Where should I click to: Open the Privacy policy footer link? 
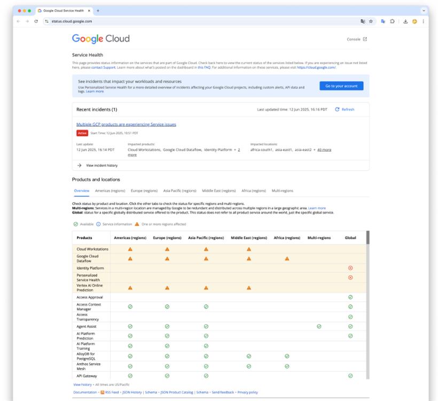coord(247,392)
